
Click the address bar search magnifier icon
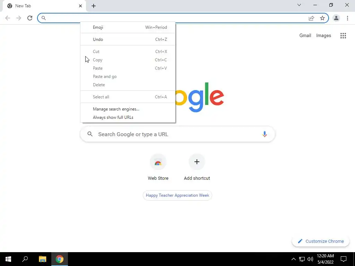click(44, 18)
